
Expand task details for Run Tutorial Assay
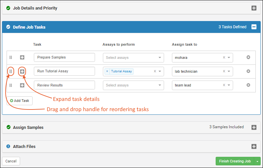pos(22,71)
